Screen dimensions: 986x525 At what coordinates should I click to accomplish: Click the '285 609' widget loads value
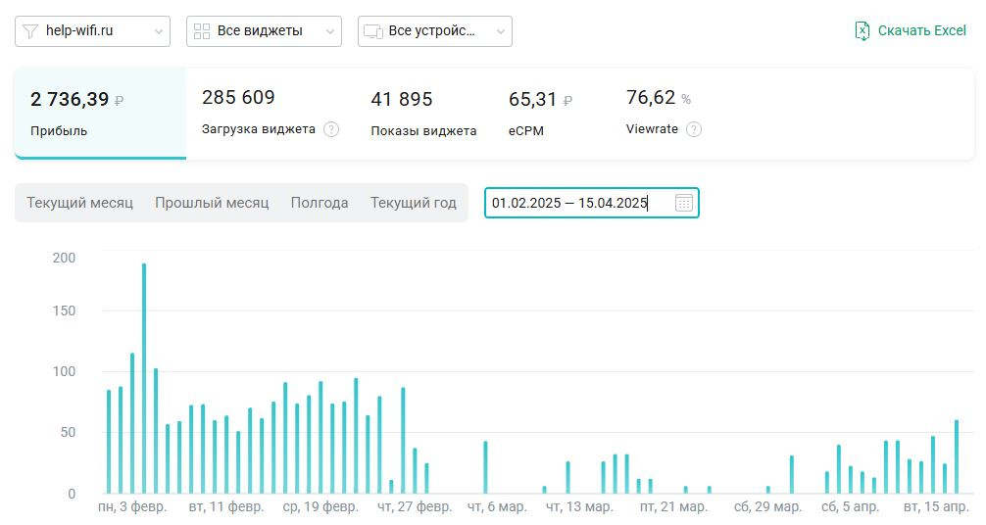[x=238, y=97]
